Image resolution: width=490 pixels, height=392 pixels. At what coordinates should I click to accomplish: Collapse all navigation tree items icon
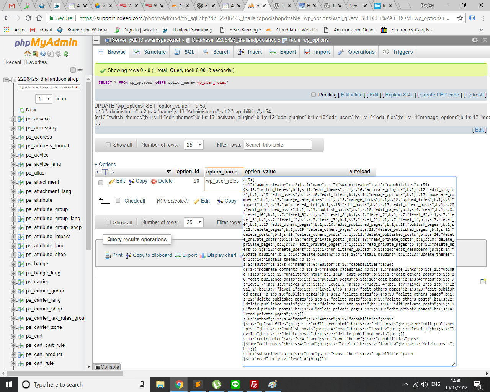point(72,70)
